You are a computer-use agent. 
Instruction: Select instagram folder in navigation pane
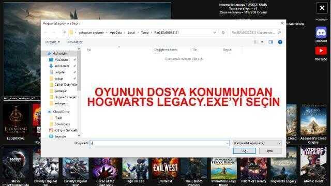click(62, 103)
